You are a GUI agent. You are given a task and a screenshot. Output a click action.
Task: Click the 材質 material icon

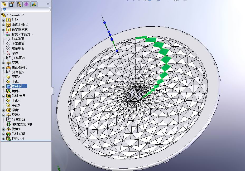coord(8,34)
